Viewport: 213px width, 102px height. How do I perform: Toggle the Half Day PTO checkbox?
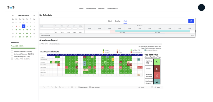tap(12, 59)
